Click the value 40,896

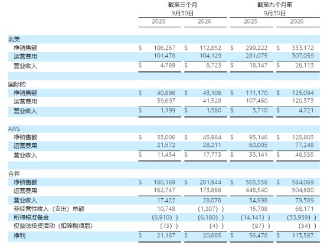click(x=166, y=93)
